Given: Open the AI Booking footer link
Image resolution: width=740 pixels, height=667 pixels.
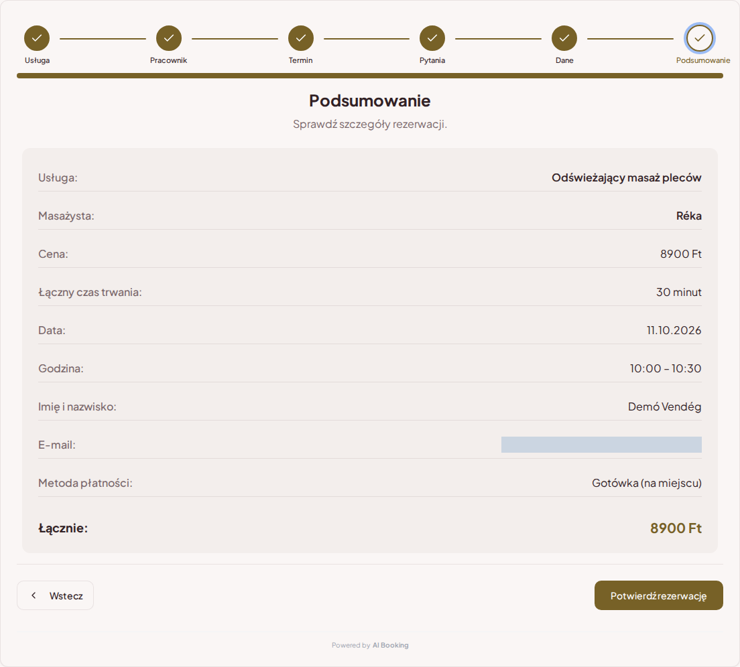Looking at the screenshot, I should (390, 646).
